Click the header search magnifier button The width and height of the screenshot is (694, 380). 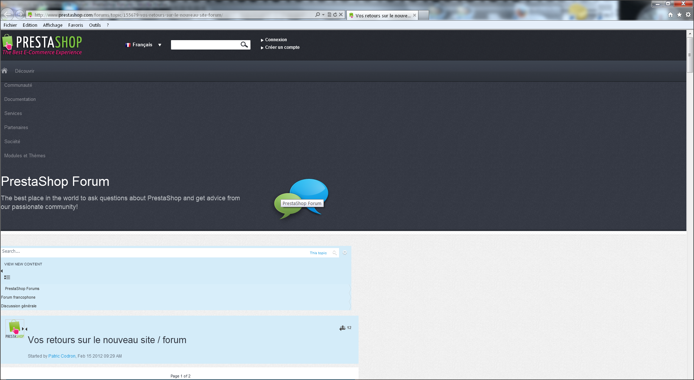(244, 45)
